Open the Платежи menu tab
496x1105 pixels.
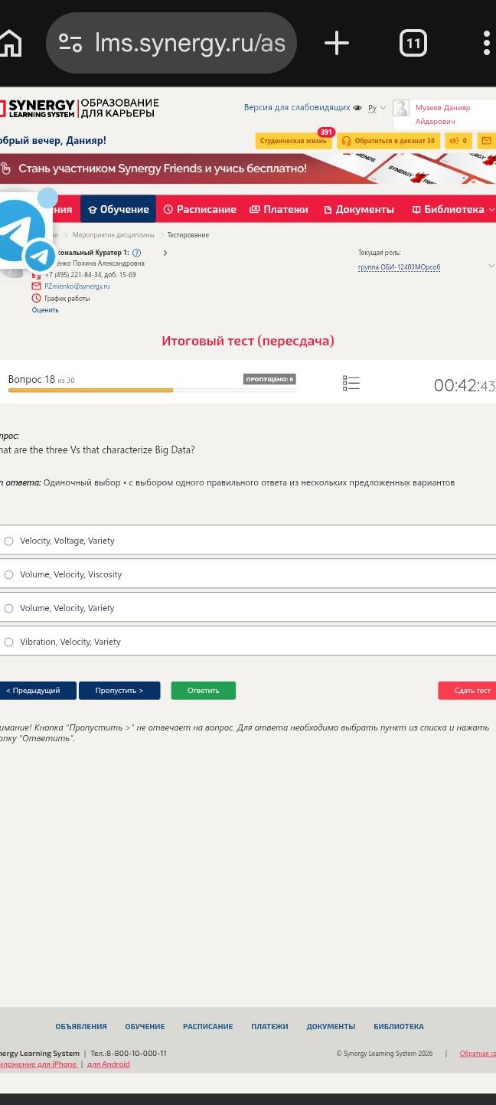click(x=279, y=209)
